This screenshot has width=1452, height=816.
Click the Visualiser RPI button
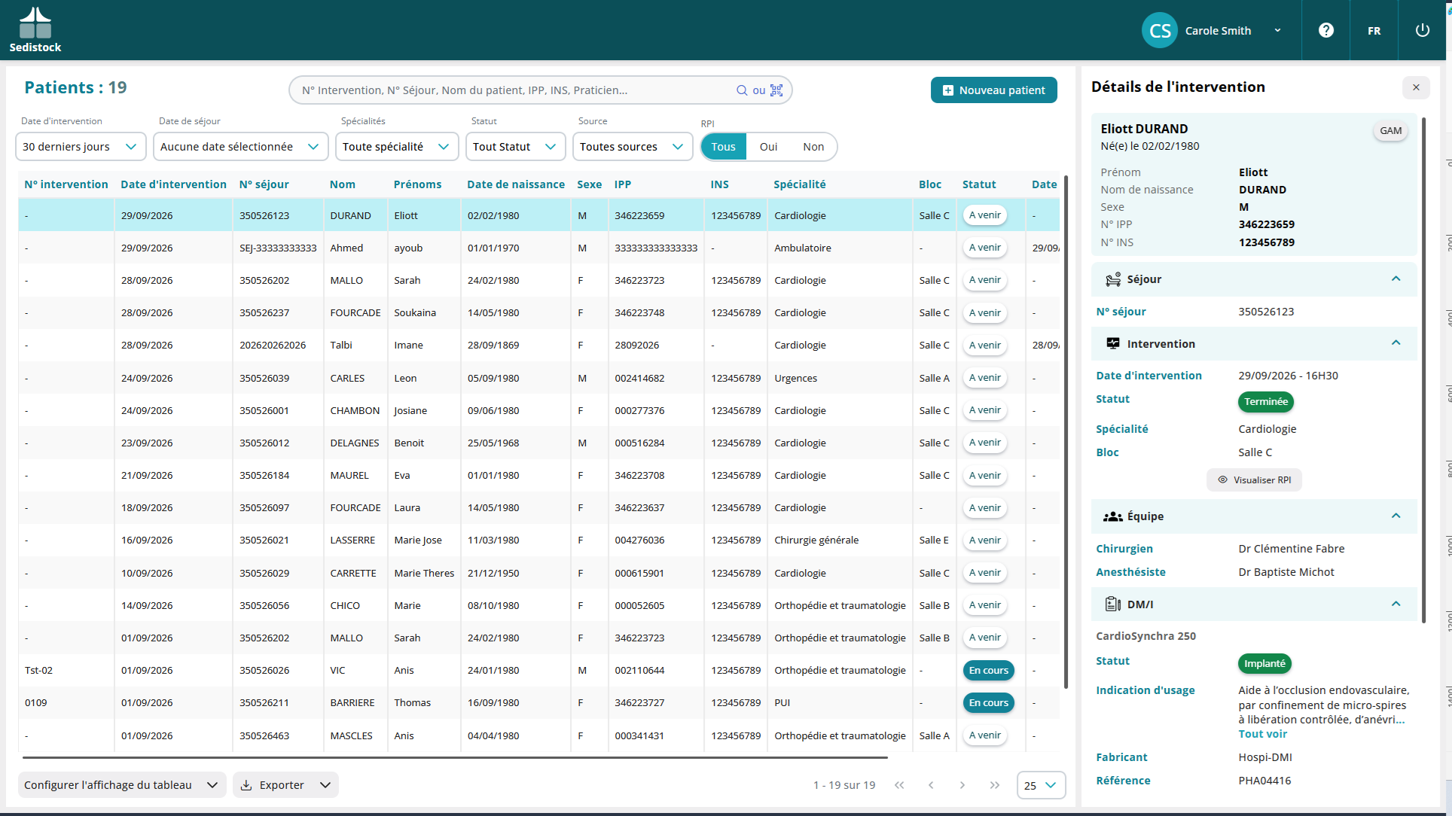point(1254,480)
